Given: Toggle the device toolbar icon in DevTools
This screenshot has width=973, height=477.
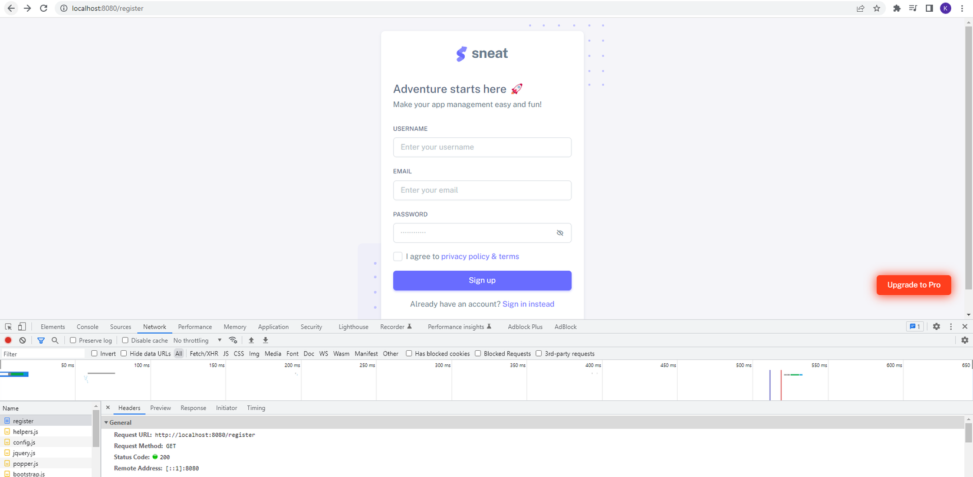Looking at the screenshot, I should pyautogui.click(x=22, y=327).
